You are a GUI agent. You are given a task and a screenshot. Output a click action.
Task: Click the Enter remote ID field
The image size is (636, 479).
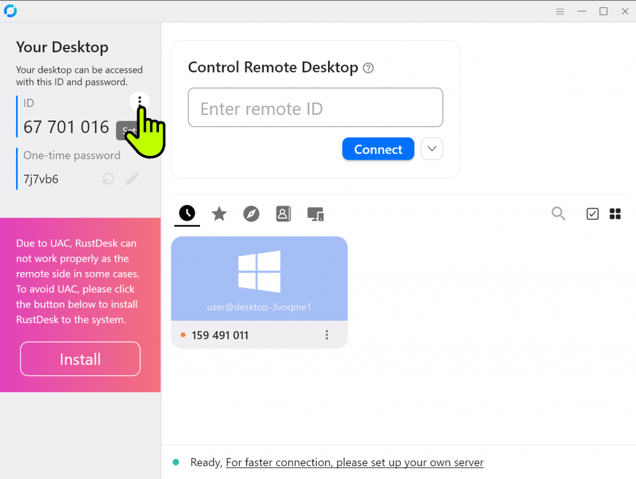click(x=316, y=108)
